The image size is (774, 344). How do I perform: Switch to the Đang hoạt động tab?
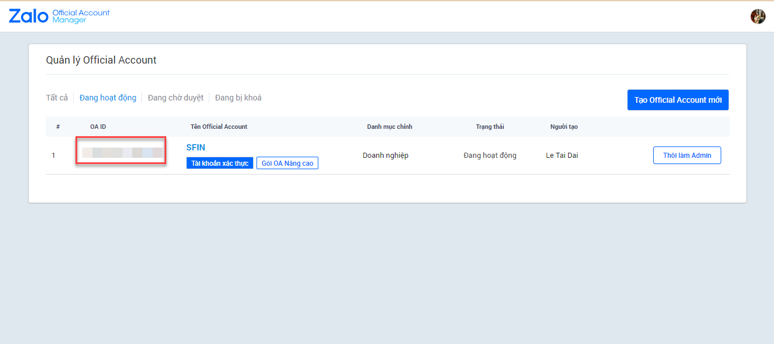(108, 98)
